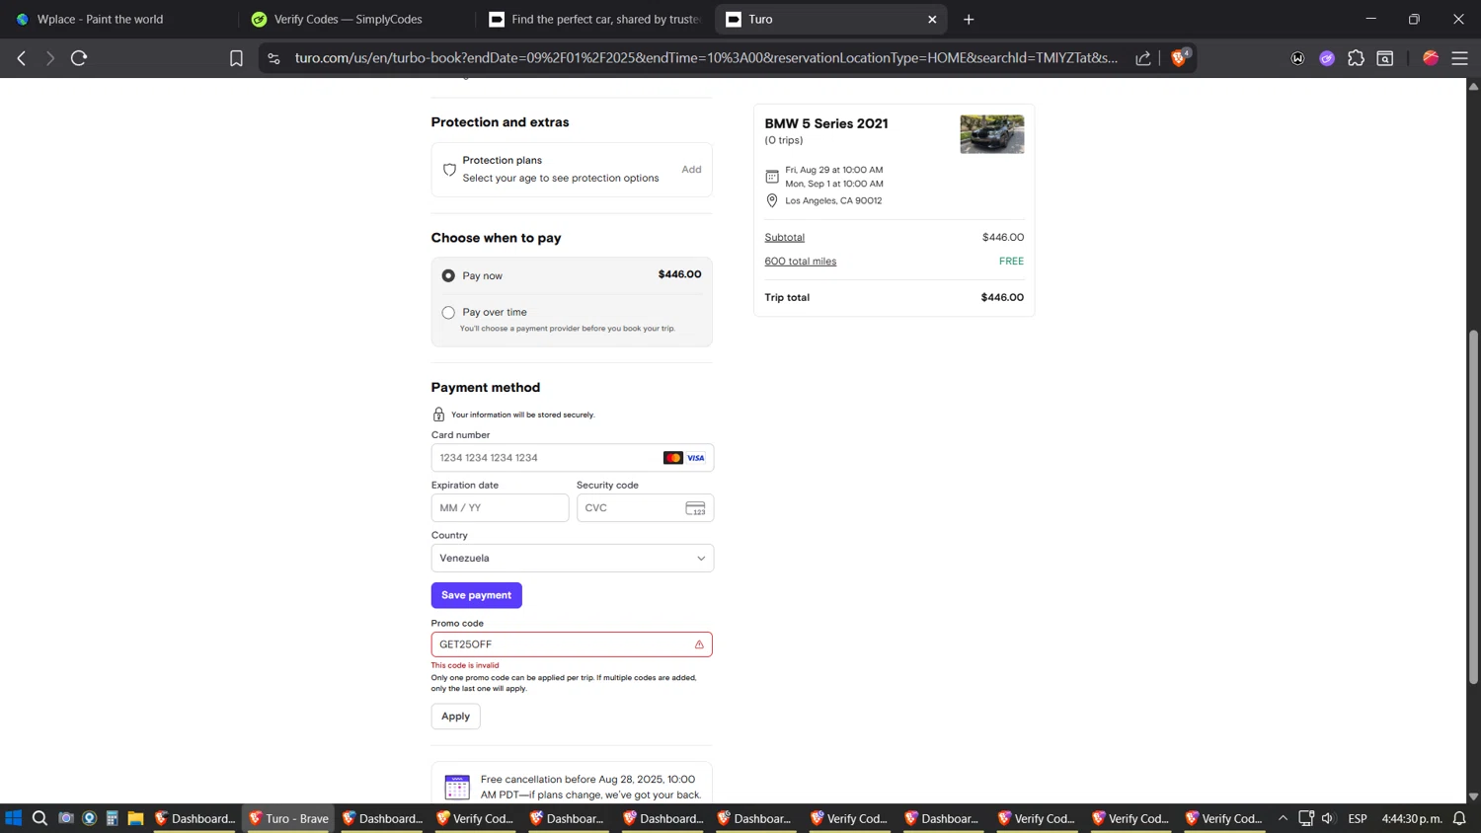Focus the Security code CVC field
The width and height of the screenshot is (1481, 833).
(645, 507)
